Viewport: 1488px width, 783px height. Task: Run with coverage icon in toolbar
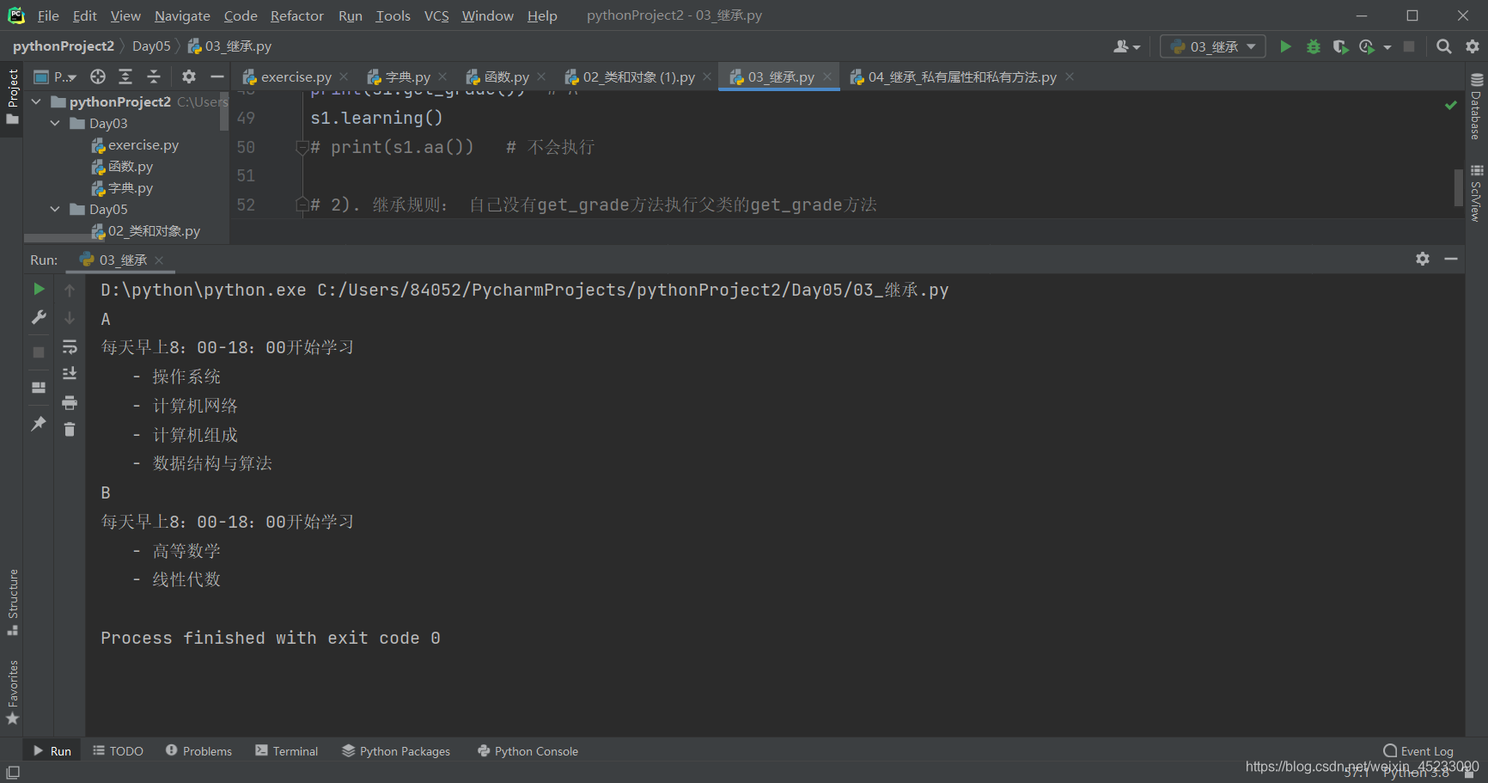pyautogui.click(x=1340, y=46)
